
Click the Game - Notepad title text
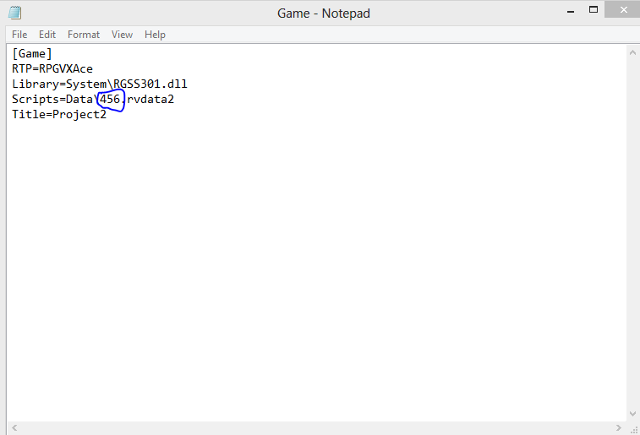324,14
